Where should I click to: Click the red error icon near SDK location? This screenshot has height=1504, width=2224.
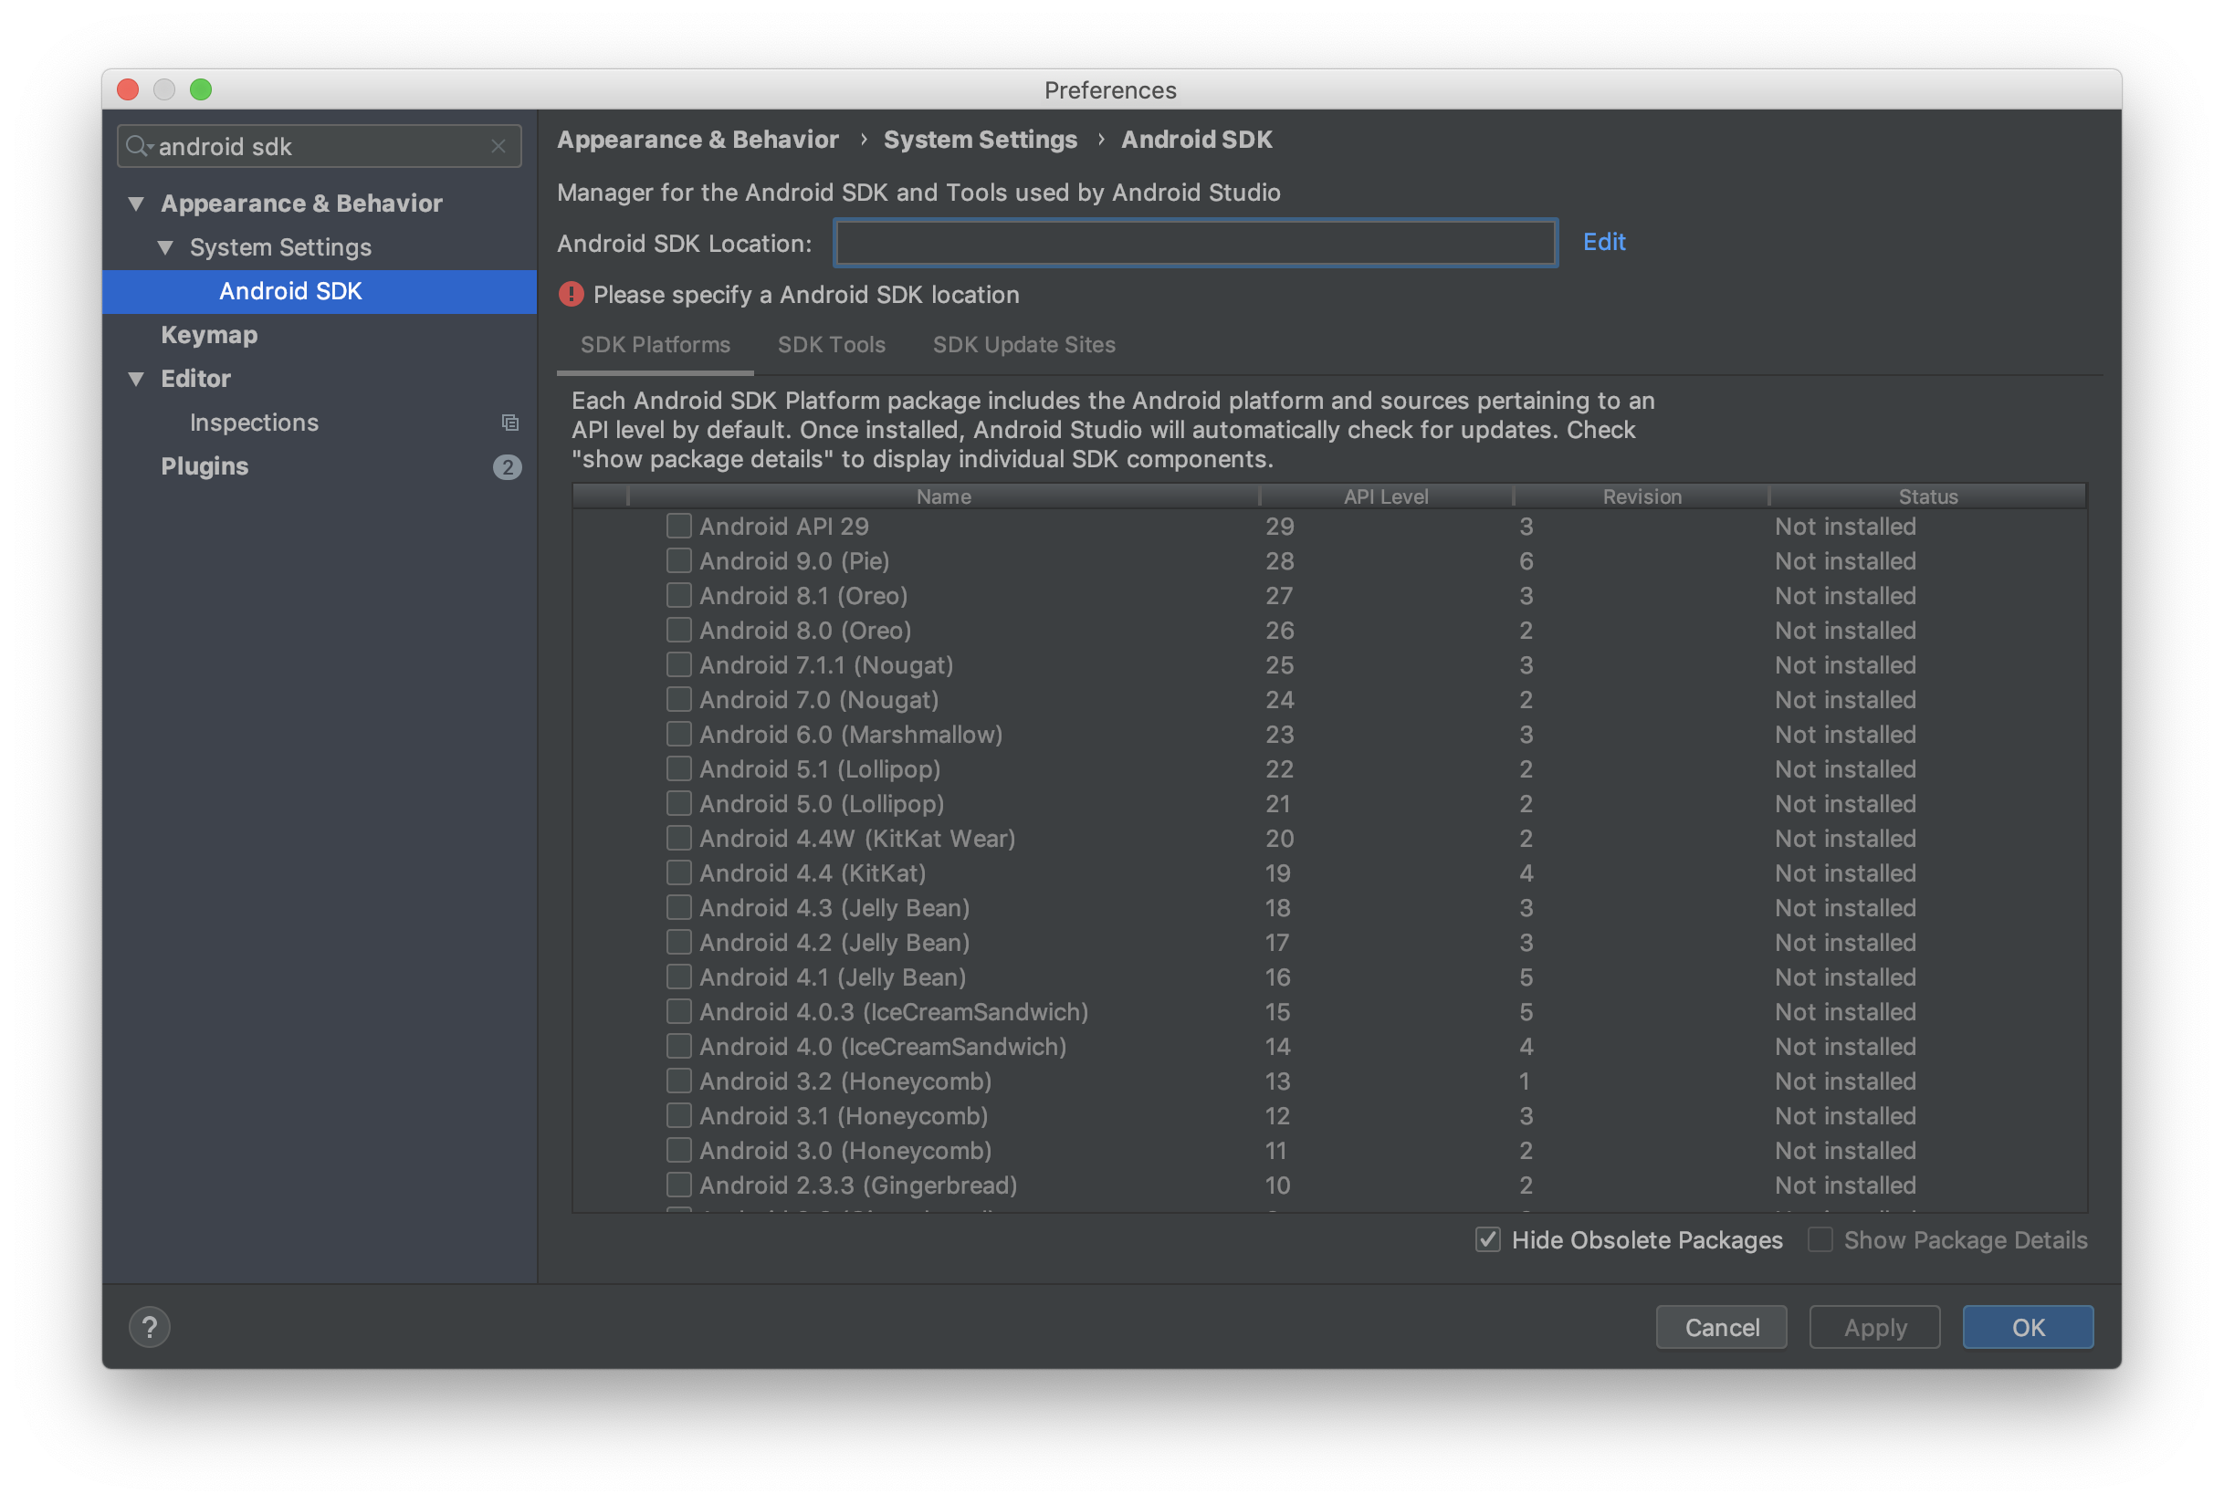click(x=572, y=295)
